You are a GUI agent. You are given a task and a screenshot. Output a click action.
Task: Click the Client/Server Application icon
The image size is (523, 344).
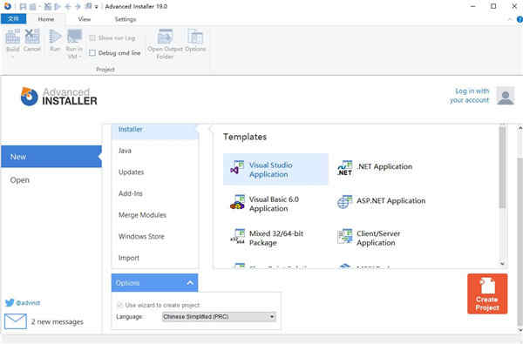pos(344,236)
